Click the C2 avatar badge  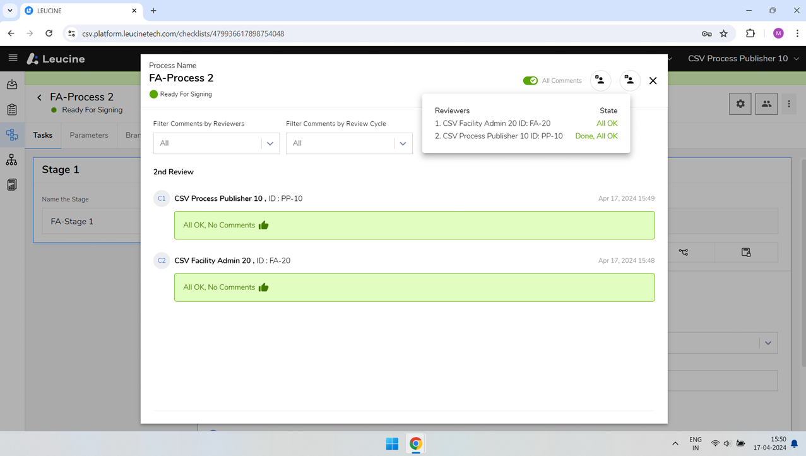[x=162, y=260]
